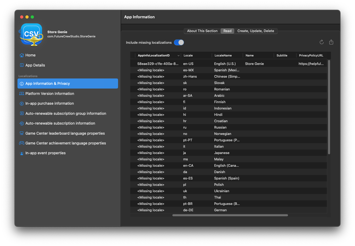Click the share/export icon above the table
The image size is (355, 246).
click(331, 42)
